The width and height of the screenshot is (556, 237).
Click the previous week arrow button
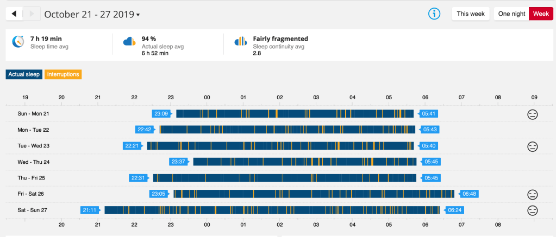pos(14,14)
